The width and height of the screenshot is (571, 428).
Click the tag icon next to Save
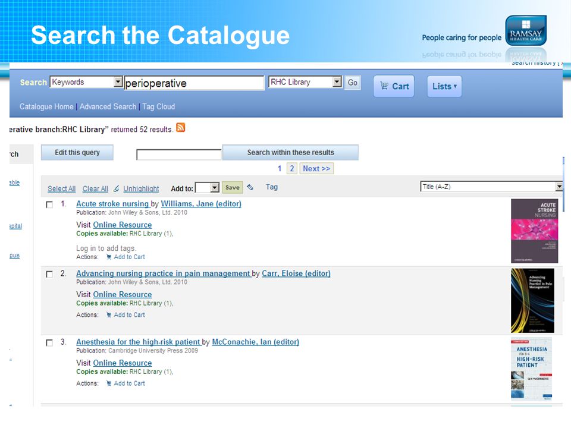click(x=250, y=187)
